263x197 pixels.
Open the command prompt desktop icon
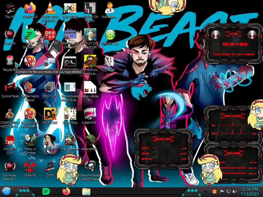point(70,61)
